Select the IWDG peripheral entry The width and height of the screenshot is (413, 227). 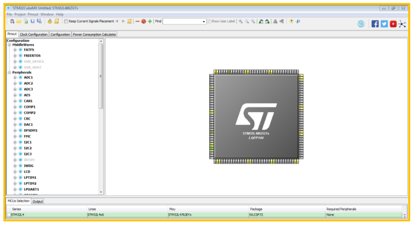[x=29, y=166]
